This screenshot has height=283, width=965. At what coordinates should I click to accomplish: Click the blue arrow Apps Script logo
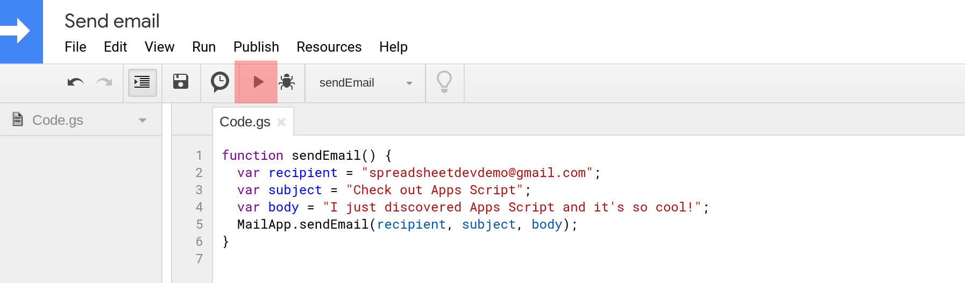[x=22, y=31]
